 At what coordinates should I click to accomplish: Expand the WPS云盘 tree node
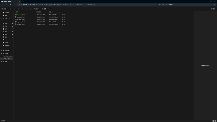(x=1, y=51)
